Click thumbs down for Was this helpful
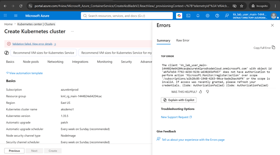This screenshot has height=155, width=280. pyautogui.click(x=207, y=92)
